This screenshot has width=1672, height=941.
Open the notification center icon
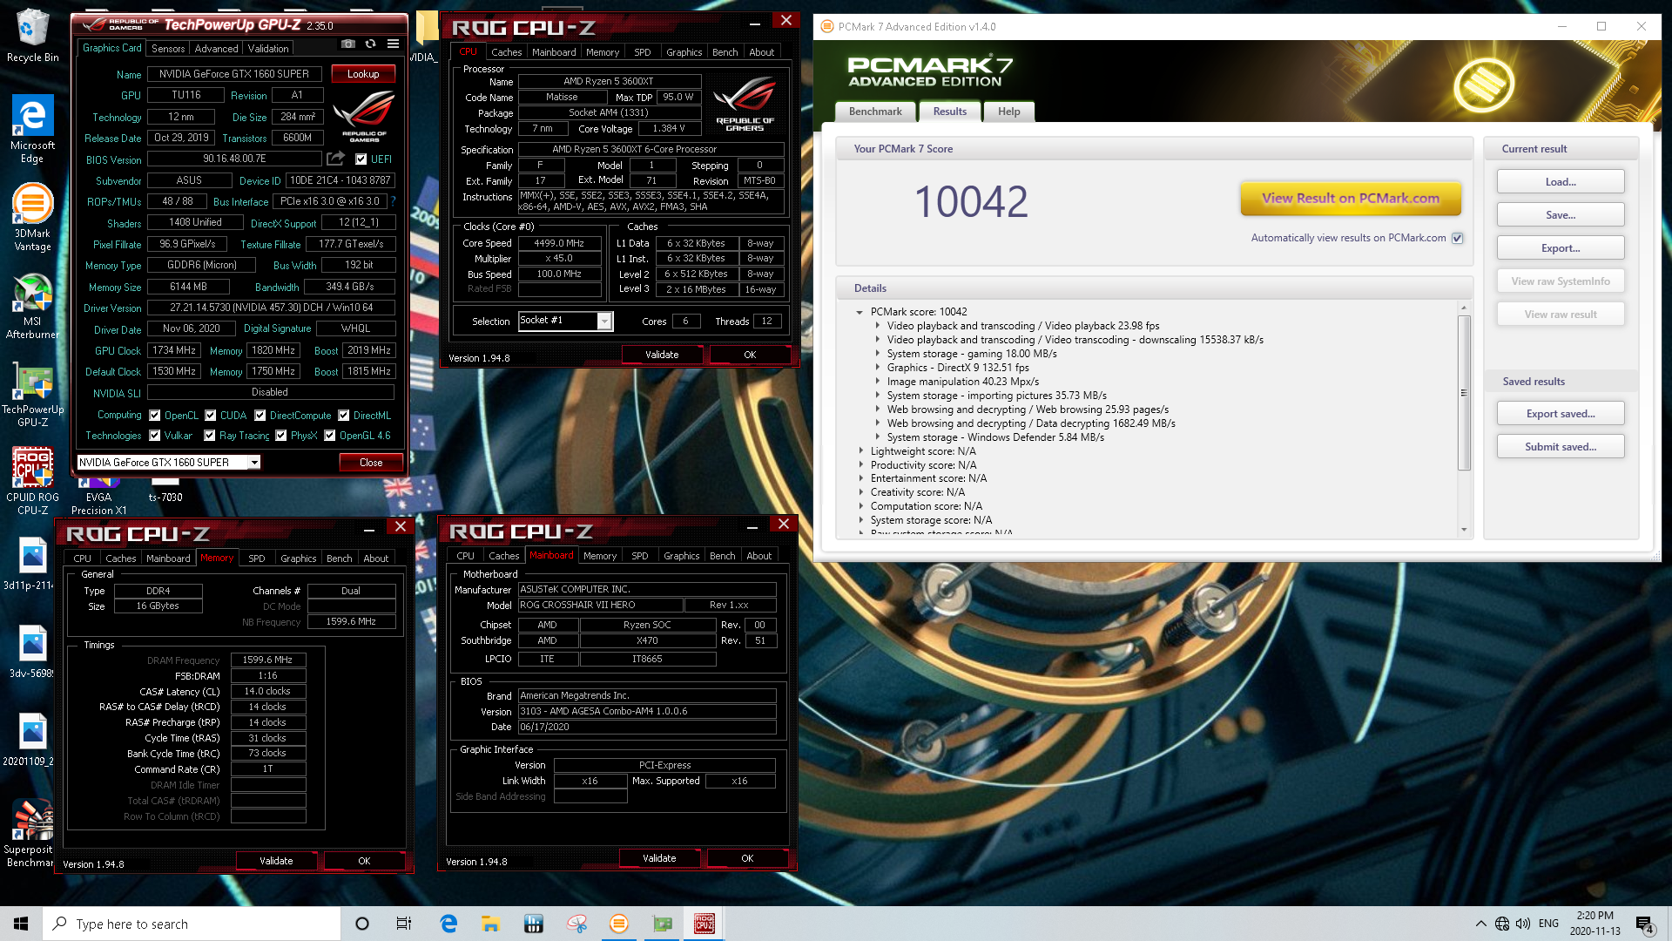1644,924
